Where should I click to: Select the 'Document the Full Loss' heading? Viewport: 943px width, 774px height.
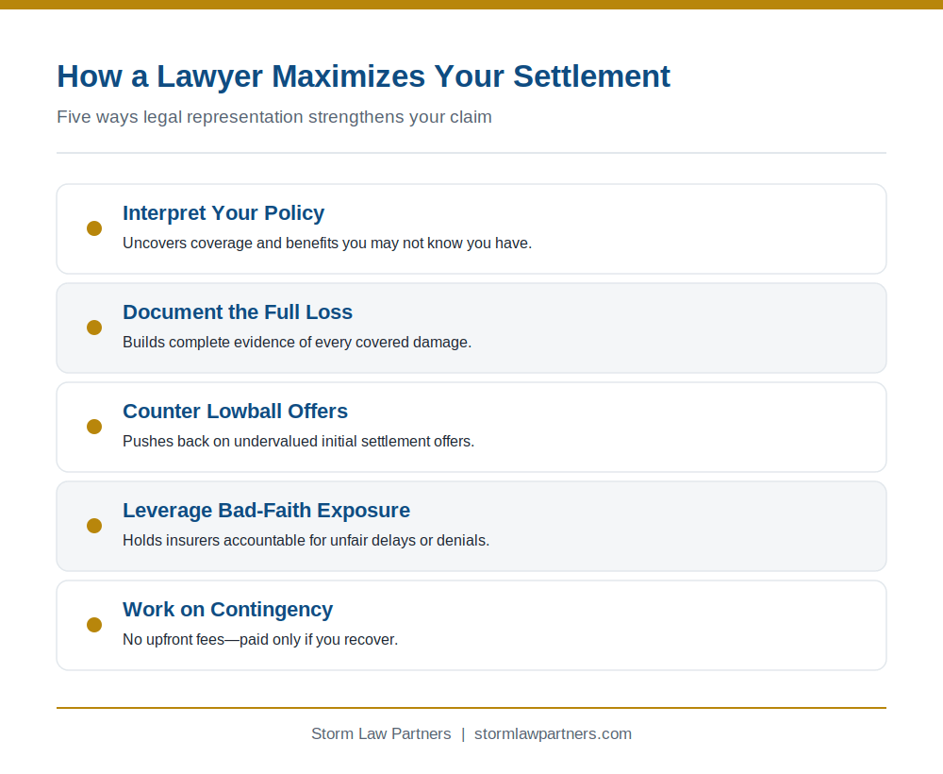(x=238, y=312)
